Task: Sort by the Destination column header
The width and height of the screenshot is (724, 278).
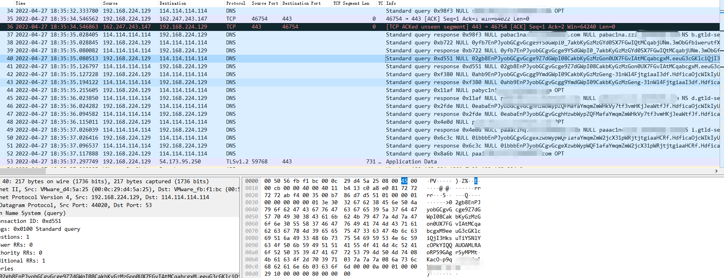Action: 173,3
